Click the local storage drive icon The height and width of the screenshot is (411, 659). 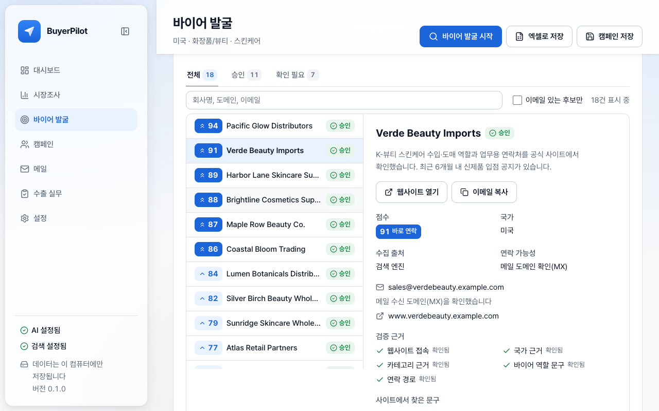pyautogui.click(x=24, y=364)
